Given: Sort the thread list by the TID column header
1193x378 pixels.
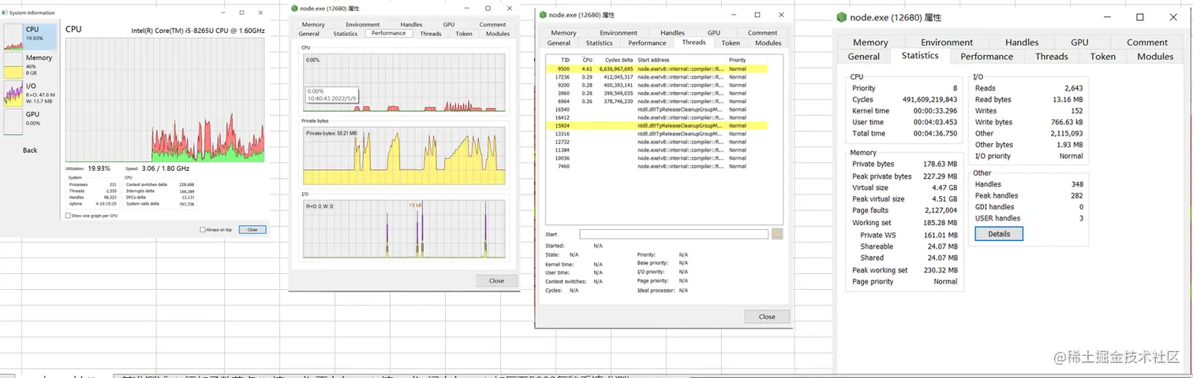Looking at the screenshot, I should 565,60.
